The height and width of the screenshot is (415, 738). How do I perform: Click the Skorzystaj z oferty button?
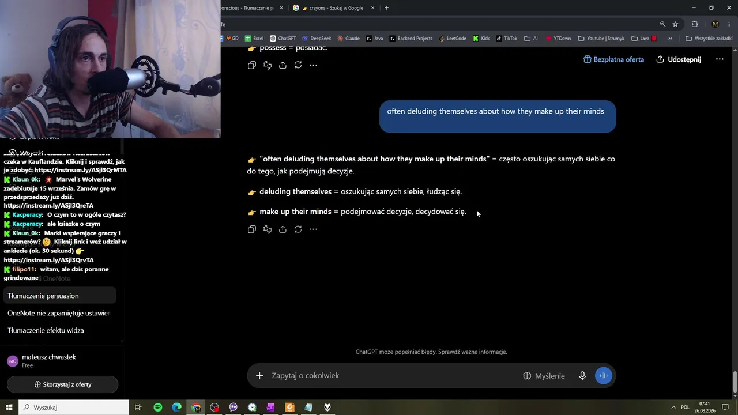62,384
